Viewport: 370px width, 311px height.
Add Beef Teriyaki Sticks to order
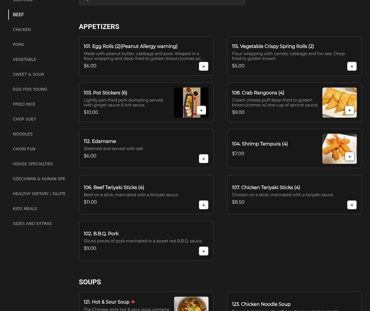pos(203,205)
